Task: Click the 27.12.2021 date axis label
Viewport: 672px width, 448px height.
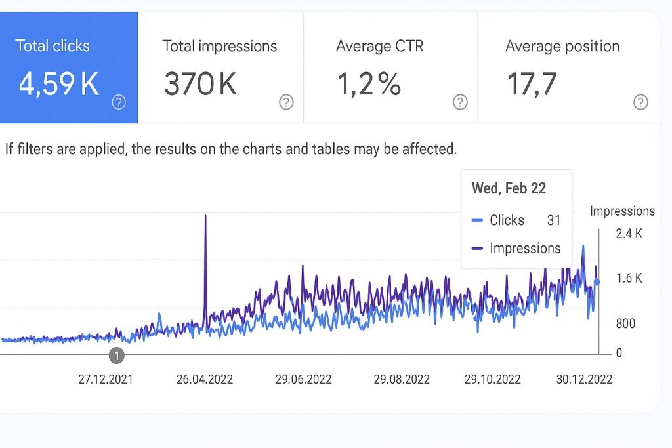Action: (x=107, y=380)
